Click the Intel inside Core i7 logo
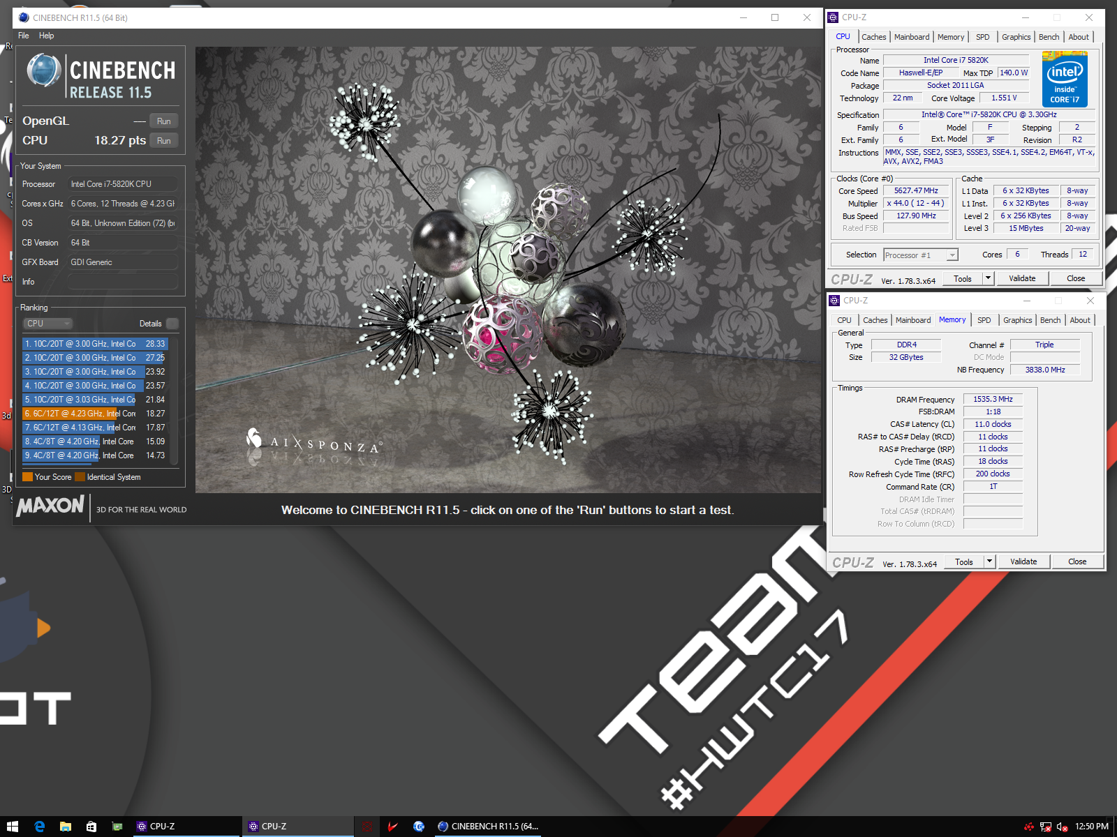Viewport: 1117px width, 837px height. [x=1065, y=81]
